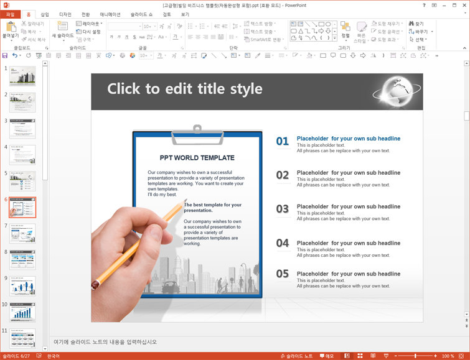Toggle Slide Notes (슬라이드 노트) pane in status bar

point(296,356)
